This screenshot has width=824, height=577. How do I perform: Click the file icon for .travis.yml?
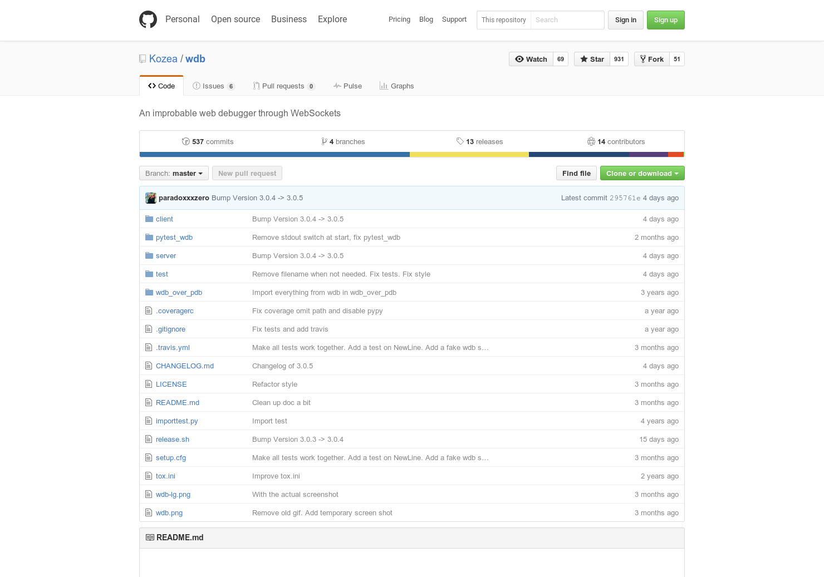pyautogui.click(x=149, y=347)
